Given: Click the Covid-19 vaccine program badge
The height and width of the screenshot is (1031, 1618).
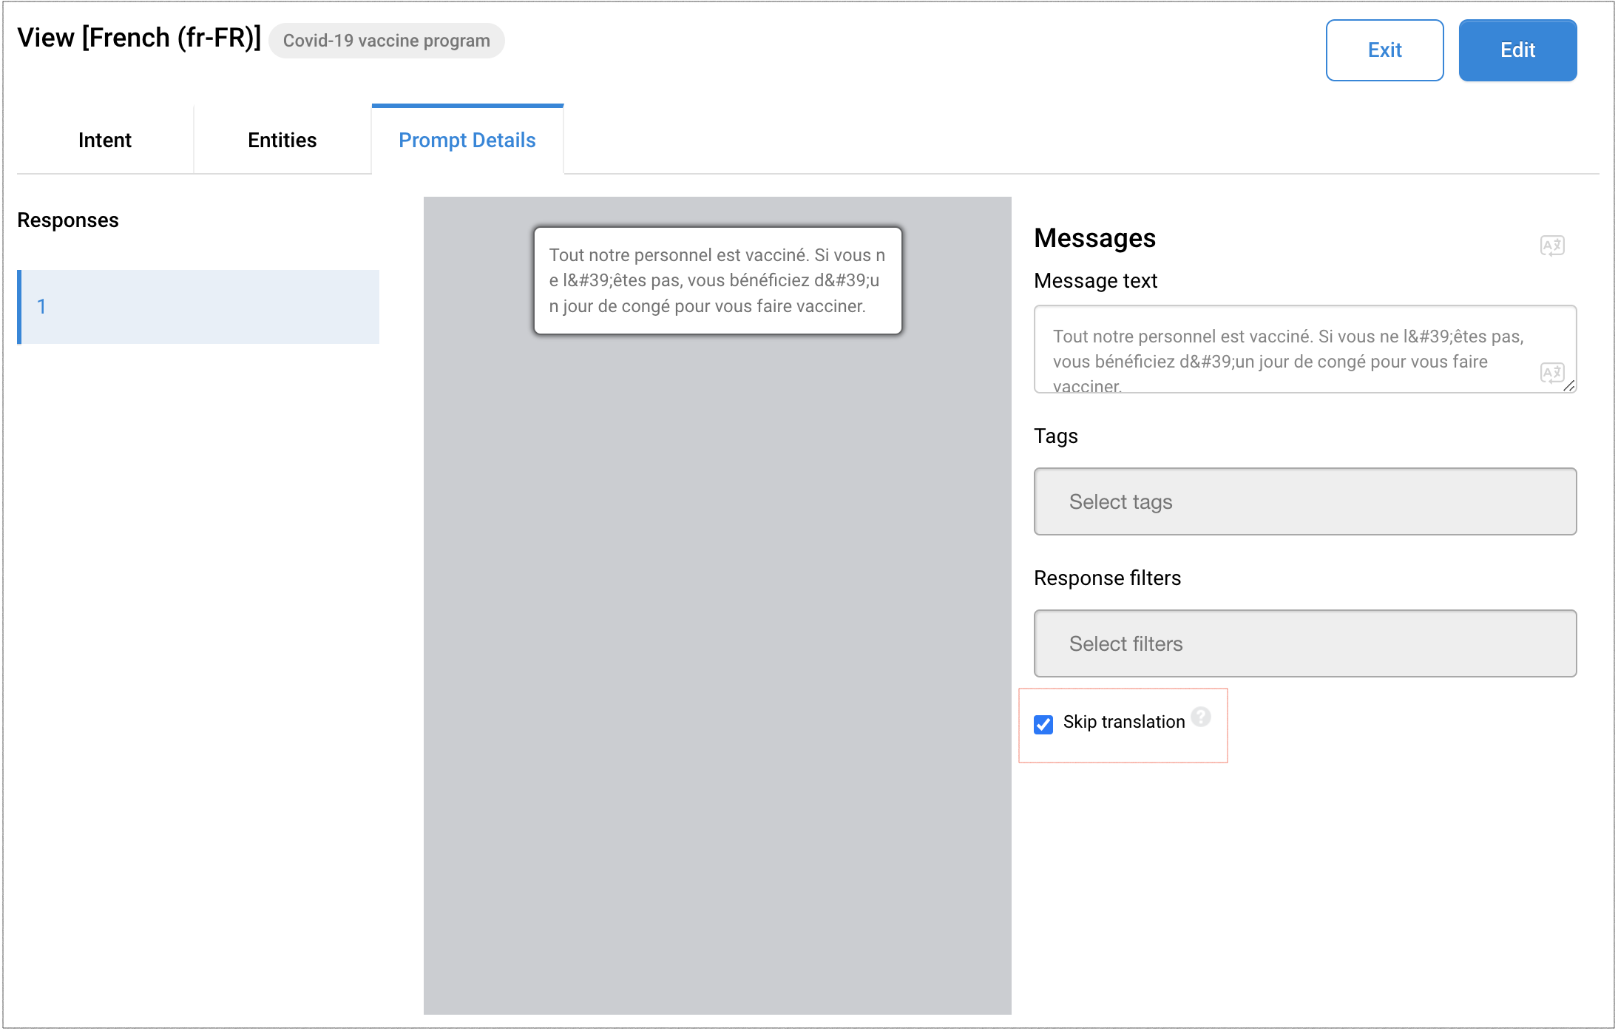Looking at the screenshot, I should [386, 41].
